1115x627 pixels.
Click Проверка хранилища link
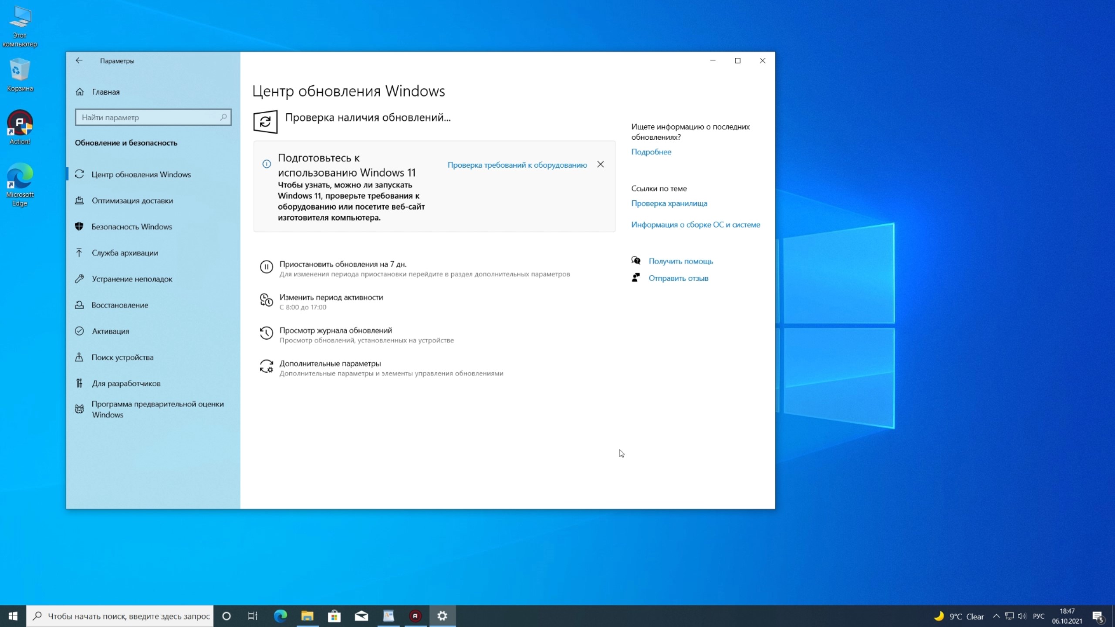point(669,203)
